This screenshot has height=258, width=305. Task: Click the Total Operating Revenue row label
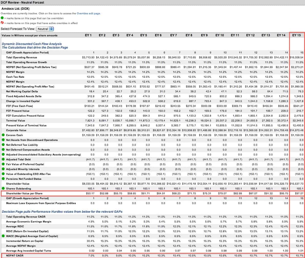pos(22,57)
